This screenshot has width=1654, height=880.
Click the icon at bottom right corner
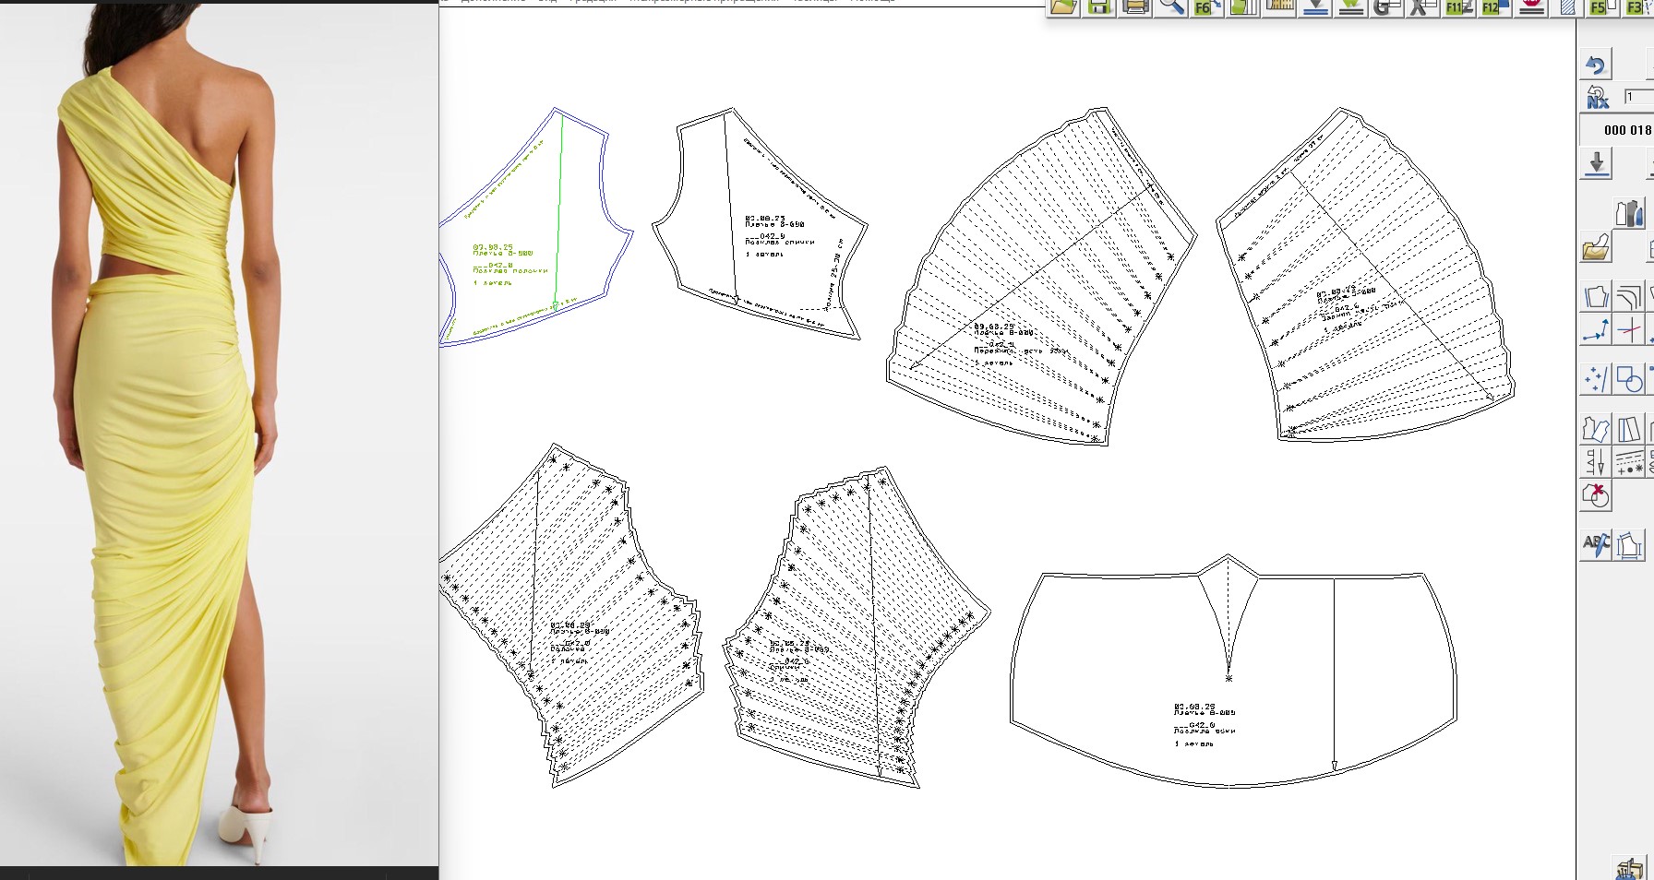coord(1630,868)
